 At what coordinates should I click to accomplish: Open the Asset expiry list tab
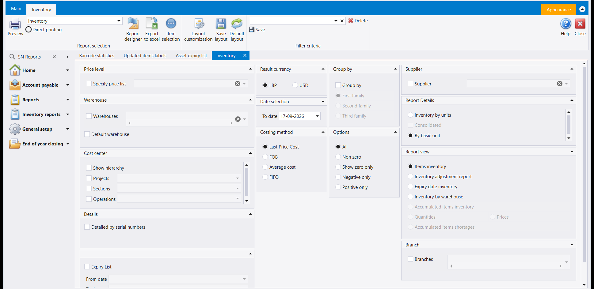(191, 56)
